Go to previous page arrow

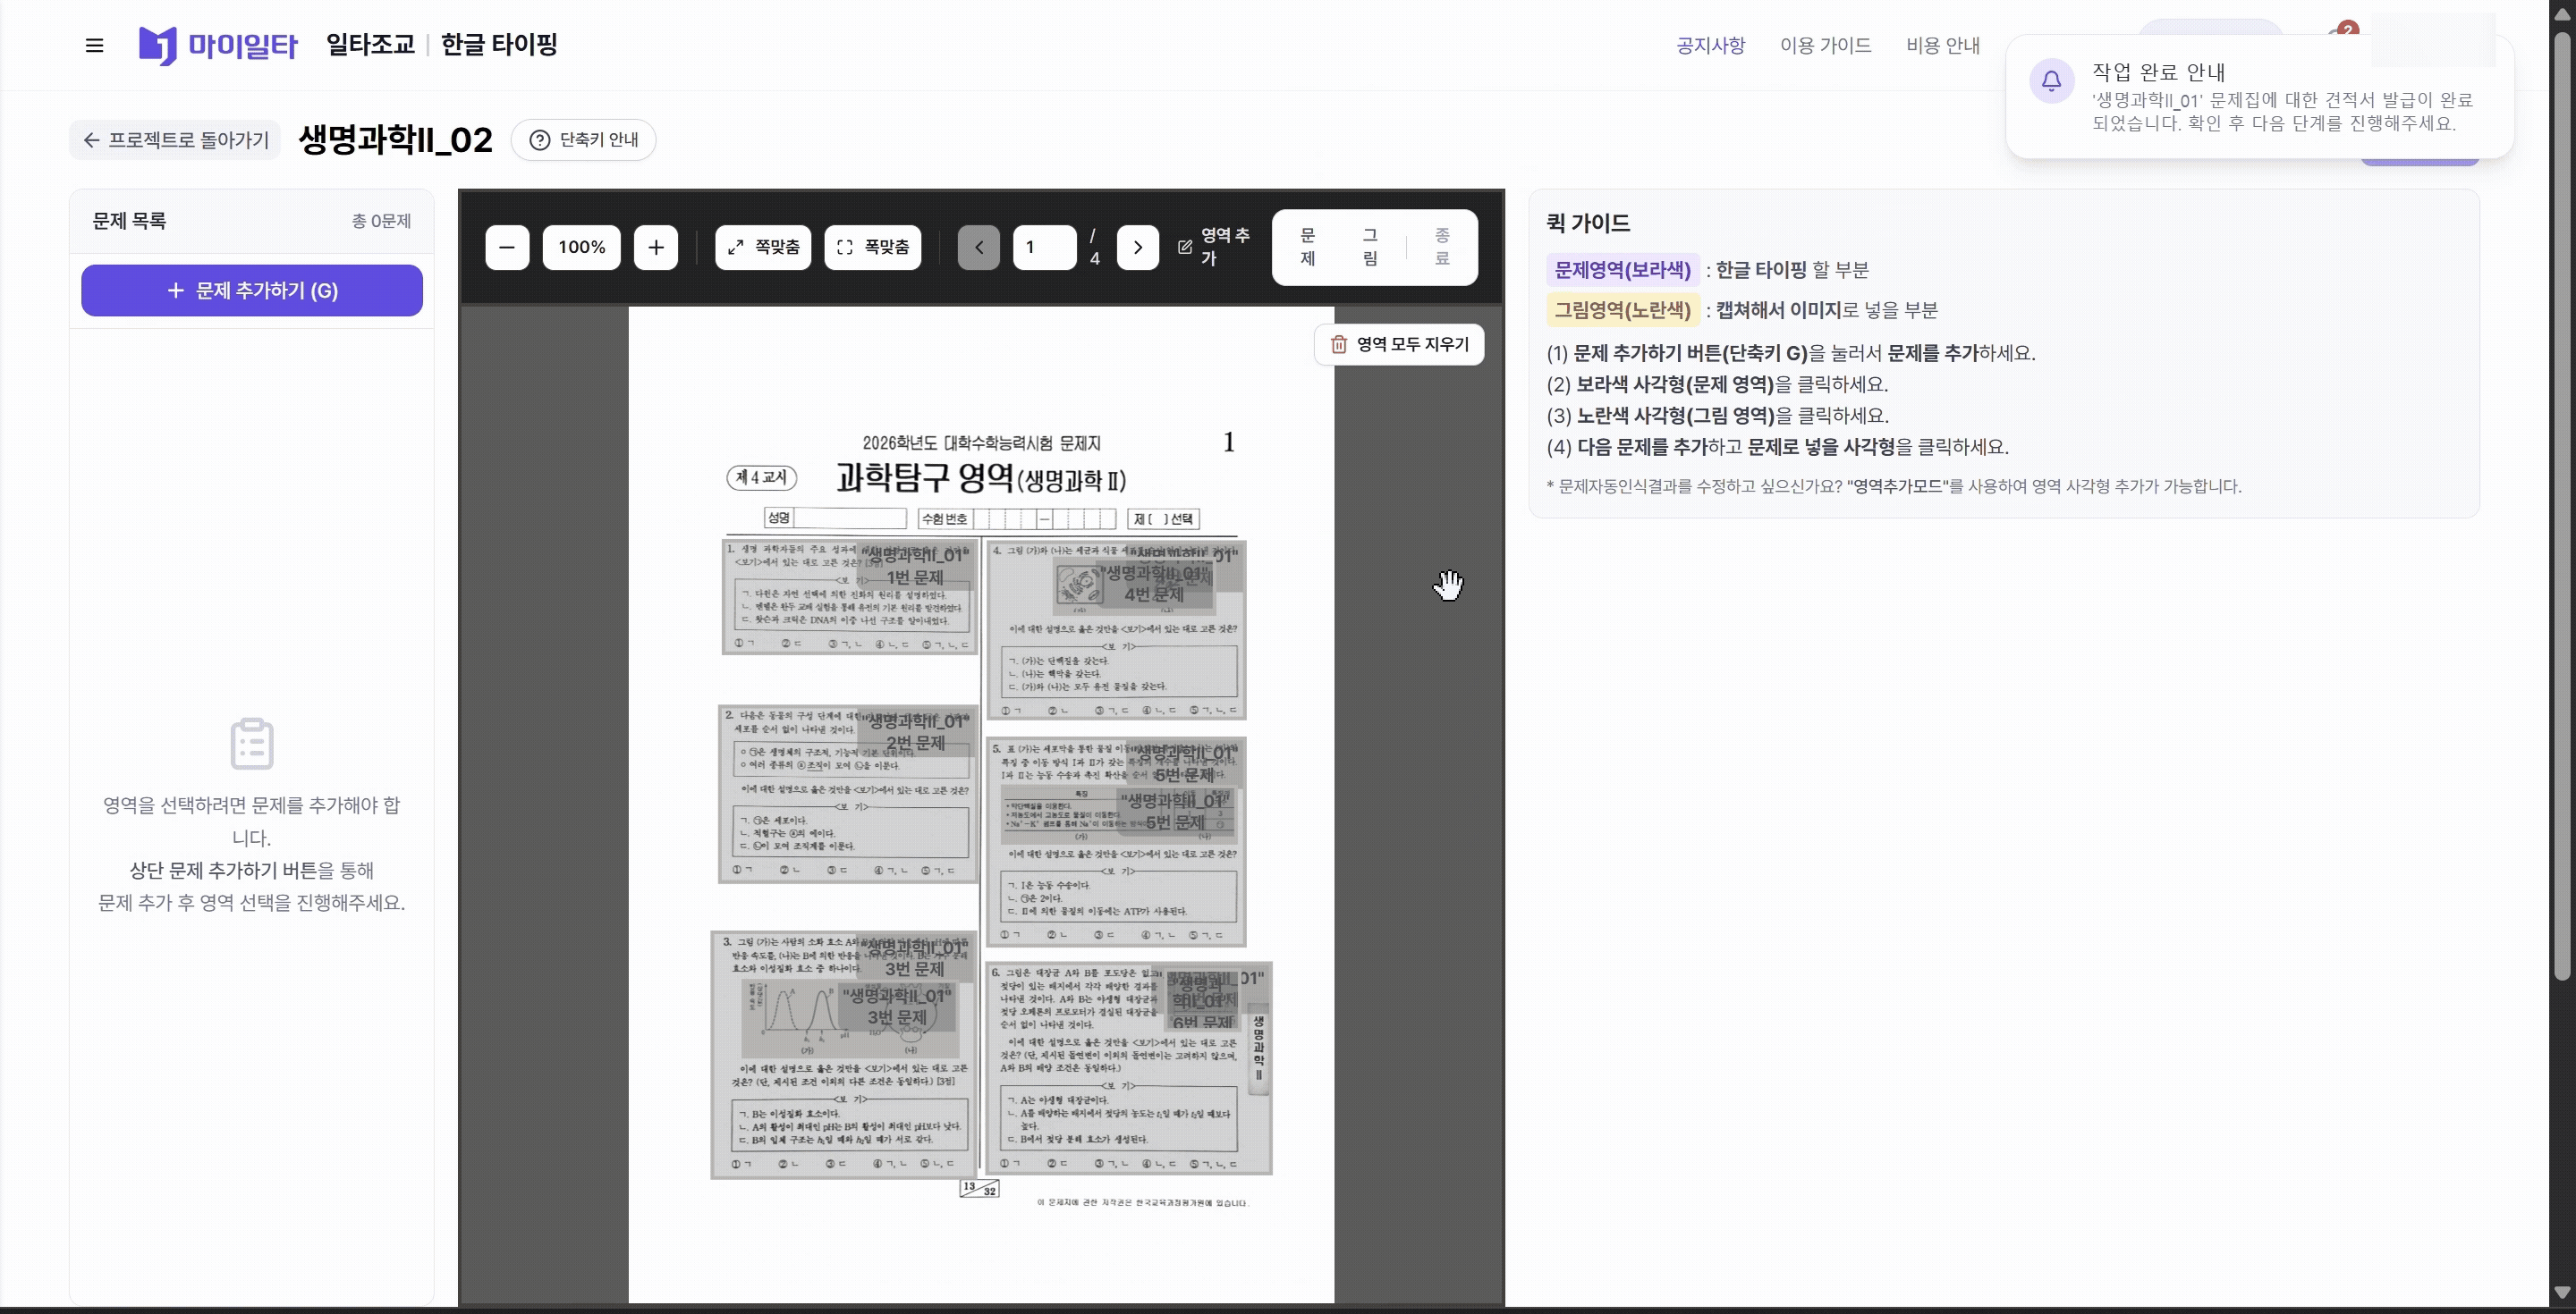(978, 248)
